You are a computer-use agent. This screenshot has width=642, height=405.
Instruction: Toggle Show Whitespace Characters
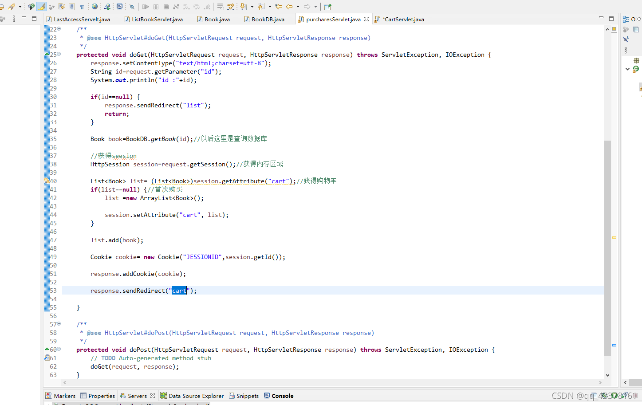tap(81, 7)
